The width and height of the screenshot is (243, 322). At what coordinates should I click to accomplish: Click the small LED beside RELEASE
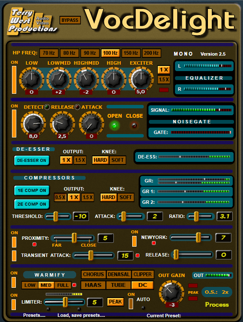[x=77, y=107]
